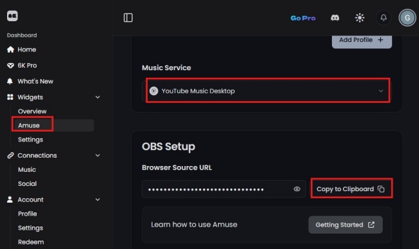This screenshot has width=419, height=249.
Task: Switch theme with the sun icon
Action: point(360,18)
